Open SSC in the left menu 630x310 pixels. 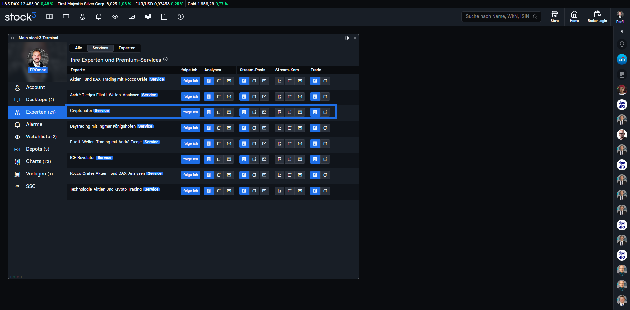(37, 186)
